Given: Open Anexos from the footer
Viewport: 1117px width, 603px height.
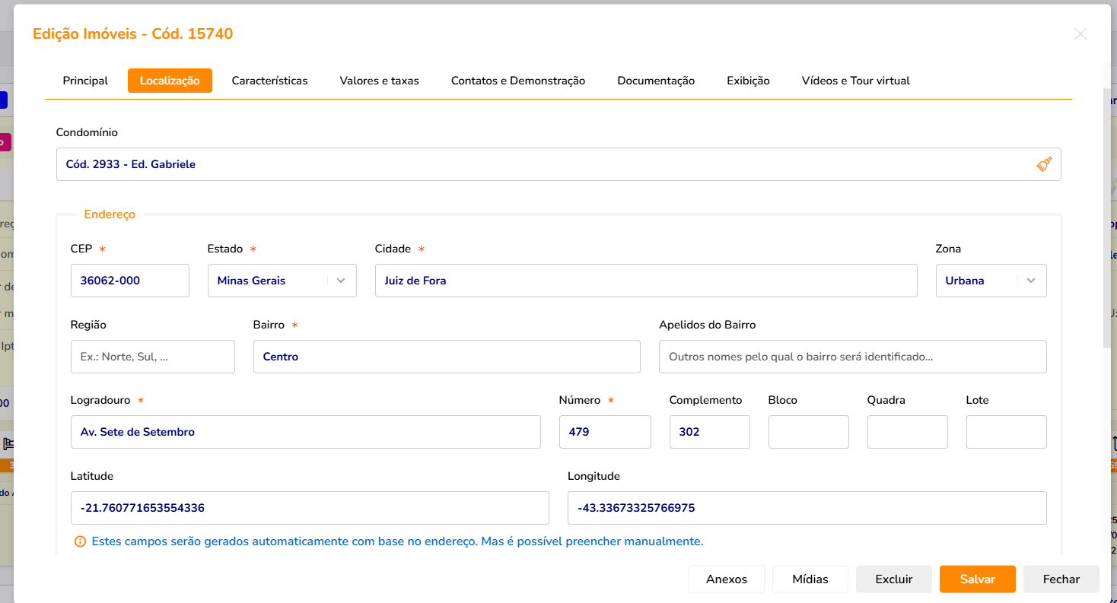Looking at the screenshot, I should (x=726, y=579).
